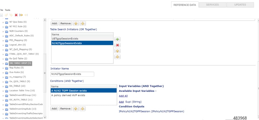Expand the Nap Rules tree node
The height and width of the screenshot is (120, 259).
[3, 68]
